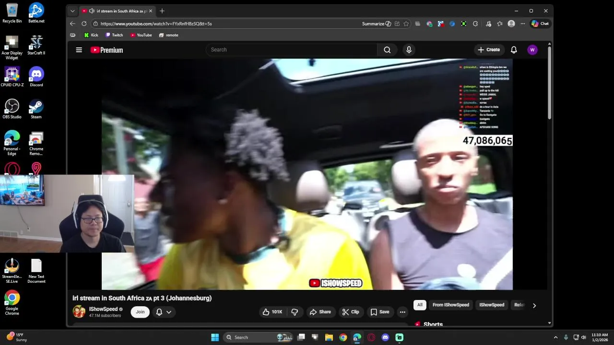Open YouTube notifications bell in header
The height and width of the screenshot is (345, 614).
pos(514,50)
